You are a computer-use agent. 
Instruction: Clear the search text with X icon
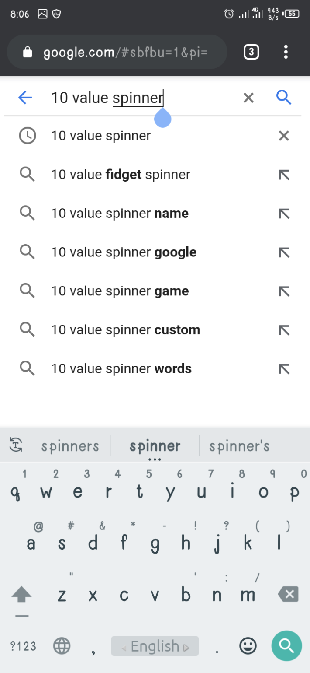click(248, 98)
